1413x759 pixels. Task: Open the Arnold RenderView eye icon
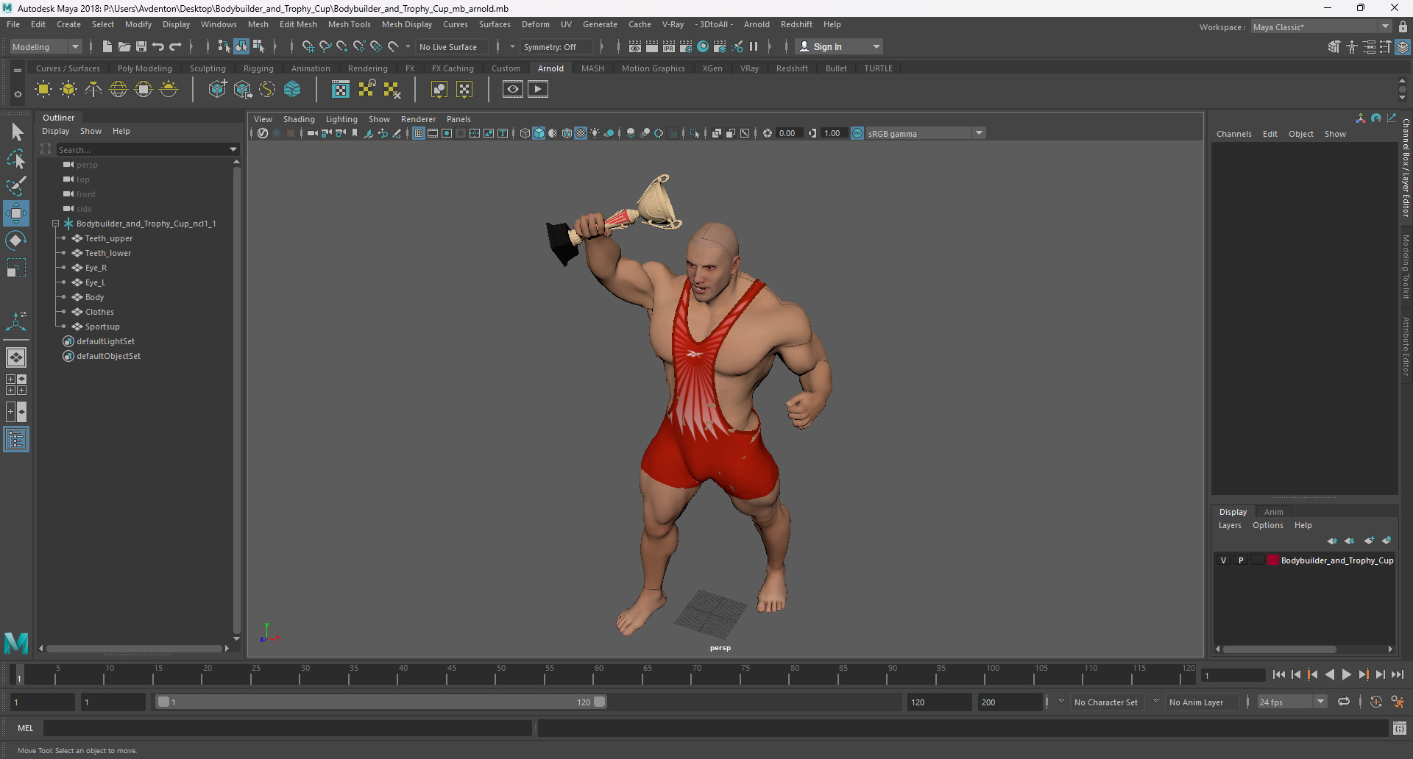tap(513, 90)
